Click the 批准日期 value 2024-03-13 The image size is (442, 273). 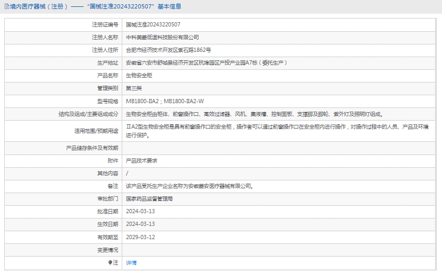tap(140, 212)
